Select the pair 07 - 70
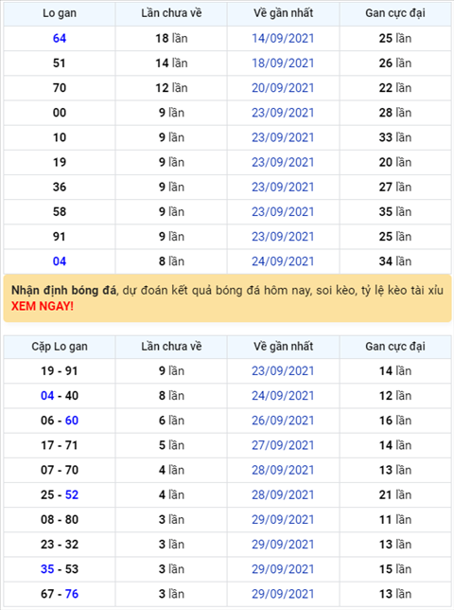Screen dimensions: 454x610 (60, 470)
